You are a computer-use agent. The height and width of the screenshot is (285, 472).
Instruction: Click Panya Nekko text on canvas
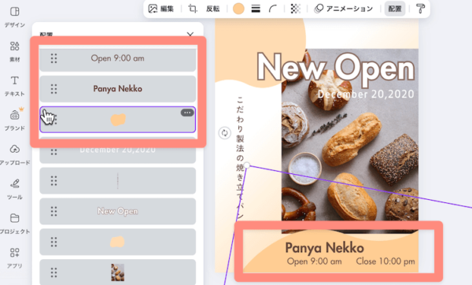tap(324, 248)
